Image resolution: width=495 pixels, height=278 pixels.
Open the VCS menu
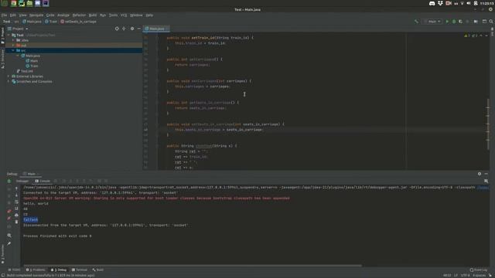[x=124, y=15]
